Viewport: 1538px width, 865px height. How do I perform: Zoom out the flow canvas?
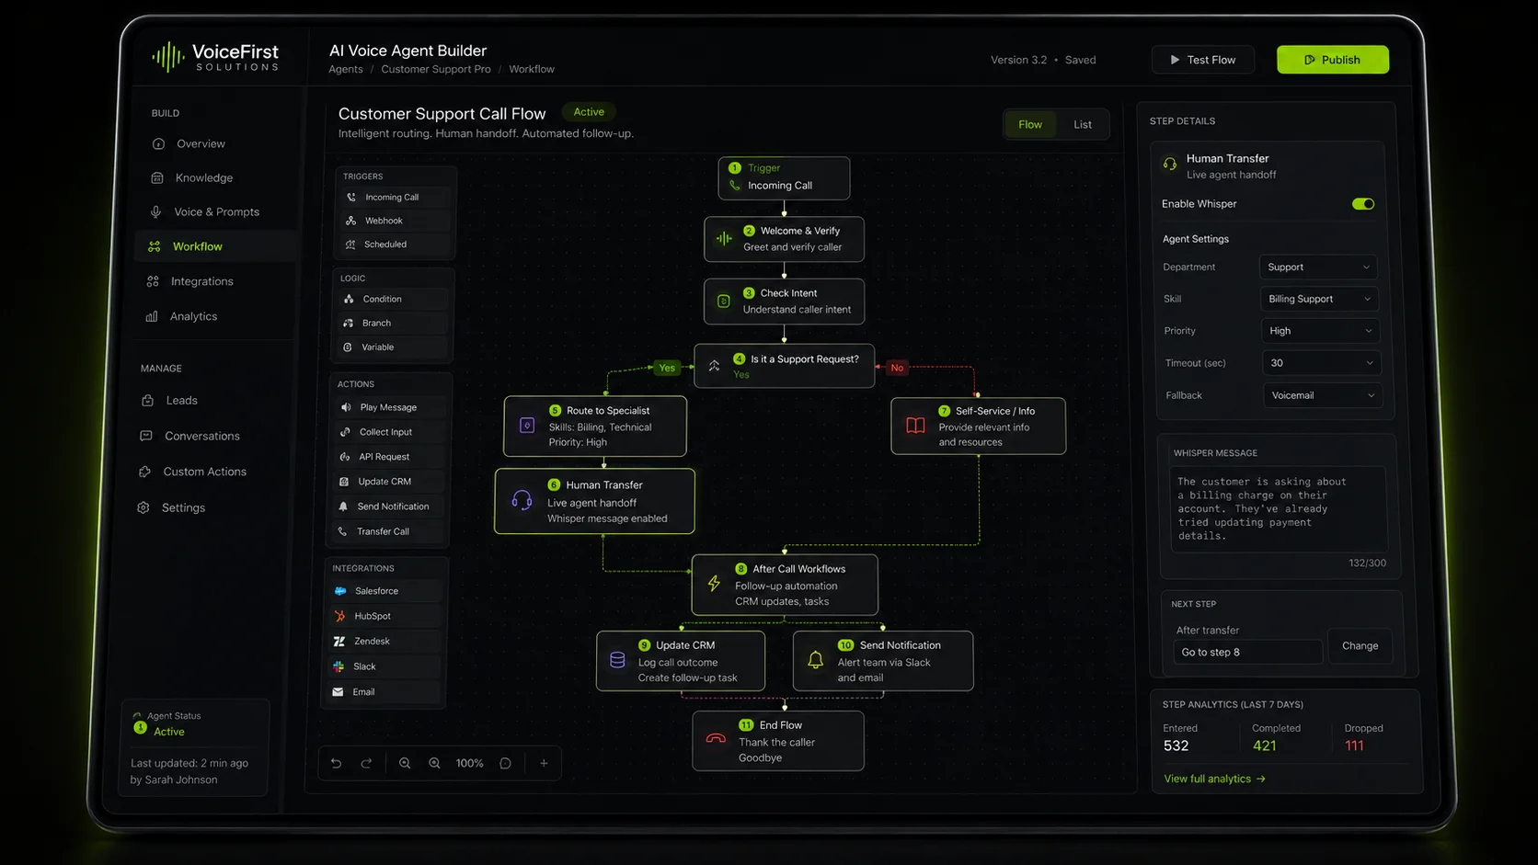405,763
